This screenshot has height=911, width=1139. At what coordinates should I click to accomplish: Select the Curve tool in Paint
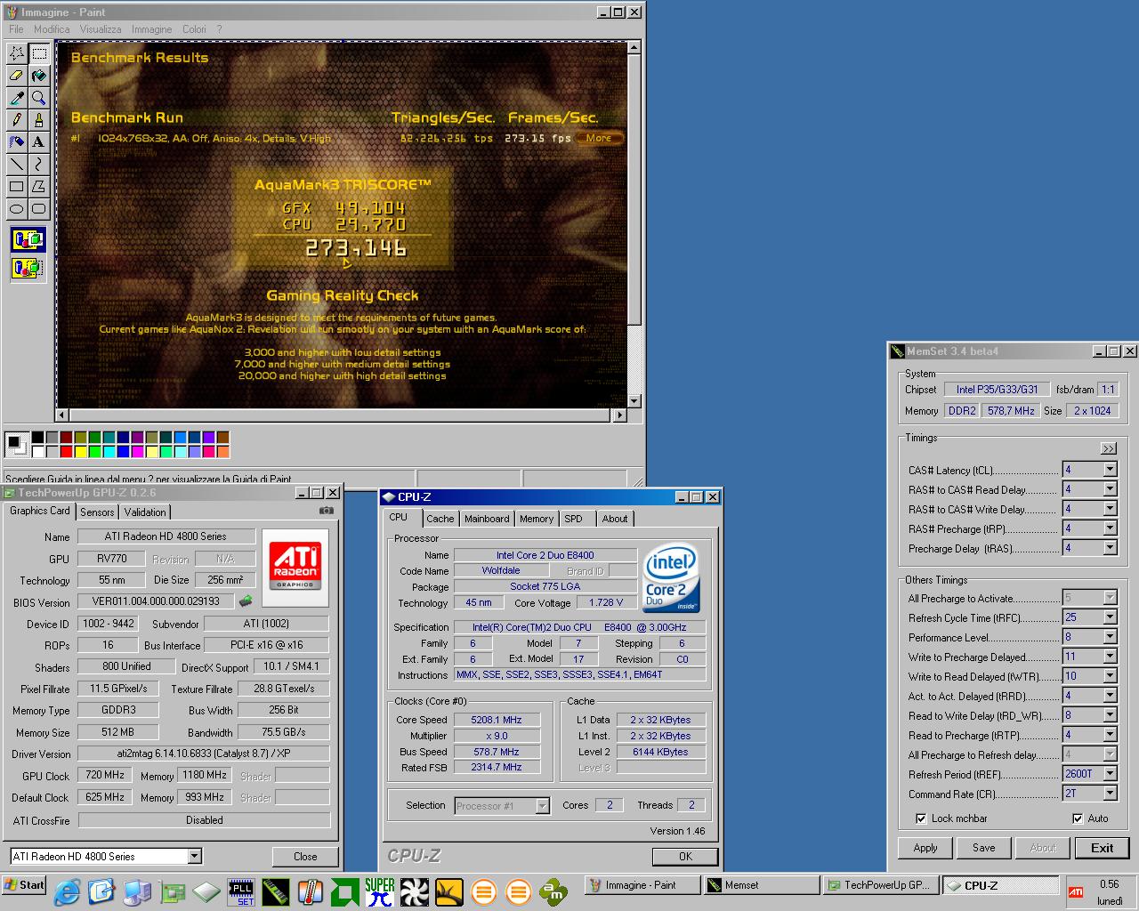click(39, 165)
